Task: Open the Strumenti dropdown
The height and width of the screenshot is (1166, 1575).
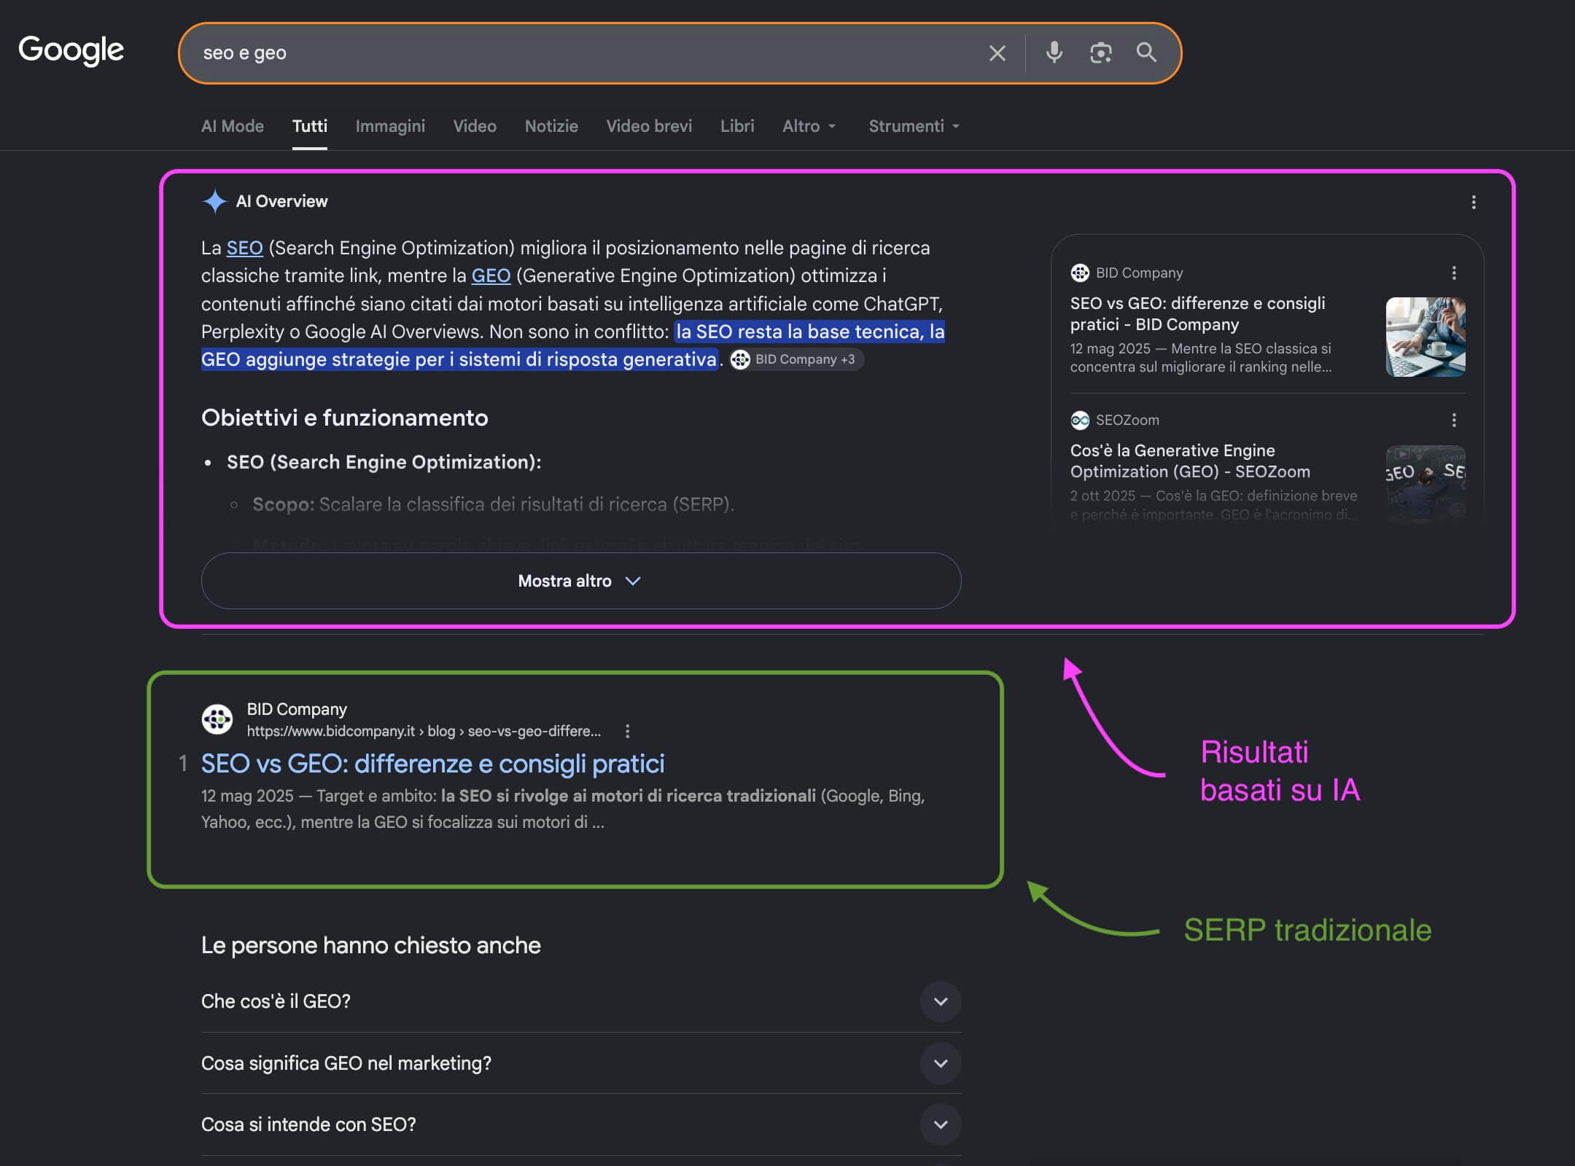Action: (914, 126)
